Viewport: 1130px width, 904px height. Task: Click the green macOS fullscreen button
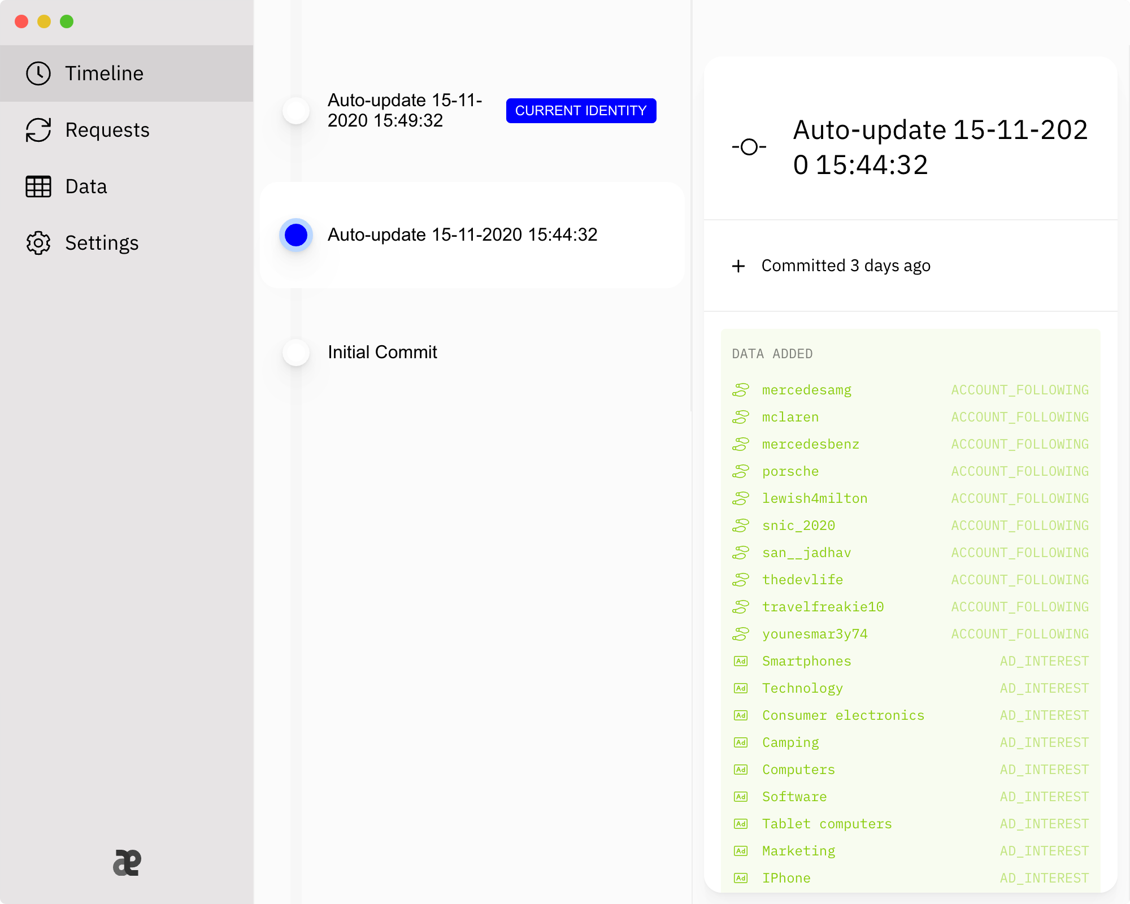(67, 21)
